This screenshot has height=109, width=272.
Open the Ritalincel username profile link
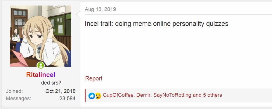[41, 75]
